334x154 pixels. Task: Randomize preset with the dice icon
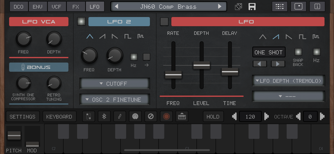pos(238,7)
